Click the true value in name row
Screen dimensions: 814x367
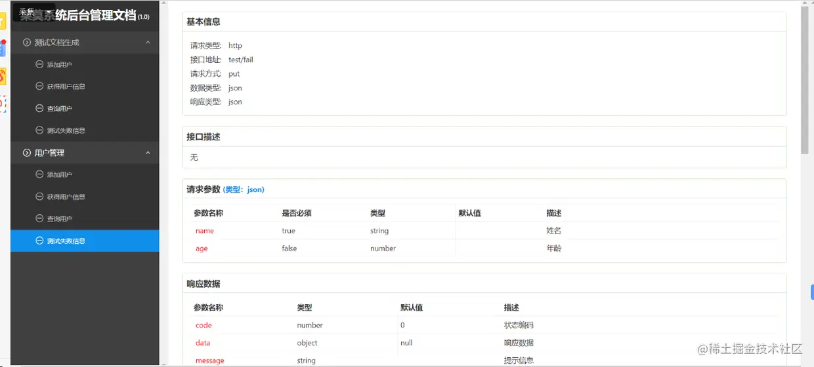click(289, 231)
